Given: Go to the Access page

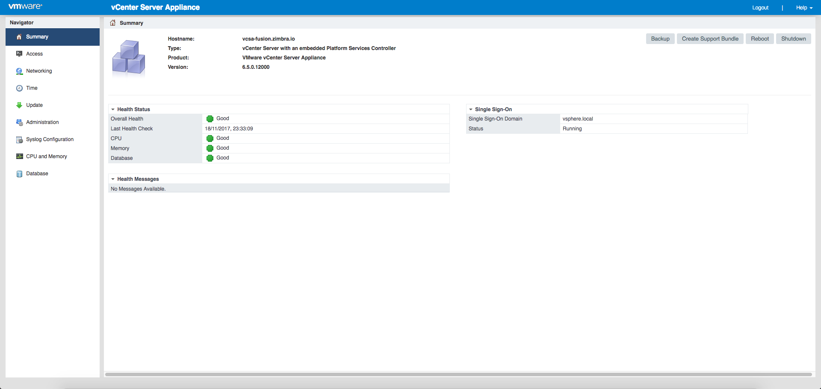Looking at the screenshot, I should [53, 54].
